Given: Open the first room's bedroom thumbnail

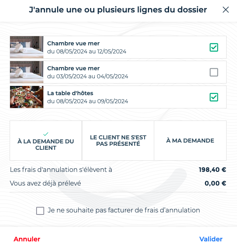Looking at the screenshot, I should click(x=27, y=47).
